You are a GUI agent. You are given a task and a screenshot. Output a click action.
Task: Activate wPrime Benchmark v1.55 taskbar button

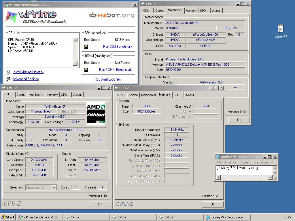[x=39, y=217]
